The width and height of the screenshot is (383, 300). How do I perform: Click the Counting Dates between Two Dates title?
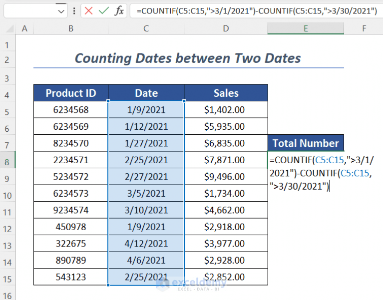188,58
